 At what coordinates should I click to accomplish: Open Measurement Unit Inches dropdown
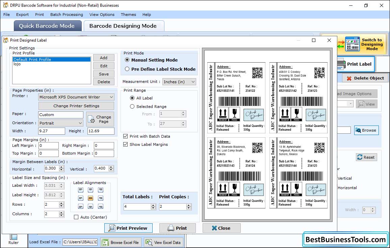(x=179, y=82)
